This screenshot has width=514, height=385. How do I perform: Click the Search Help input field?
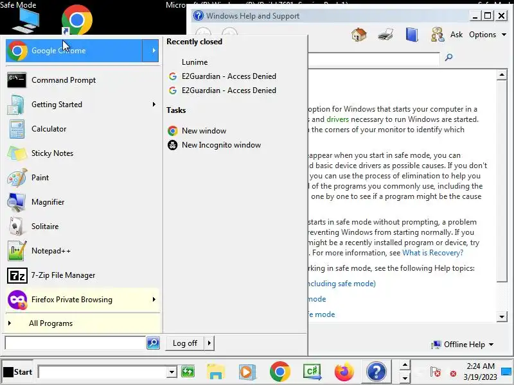[x=374, y=58]
